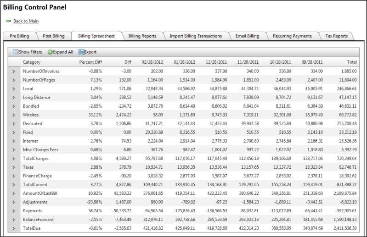Click the AmountOfLastBill 376,061.65 value
367x237 pixels.
pyautogui.click(x=153, y=193)
